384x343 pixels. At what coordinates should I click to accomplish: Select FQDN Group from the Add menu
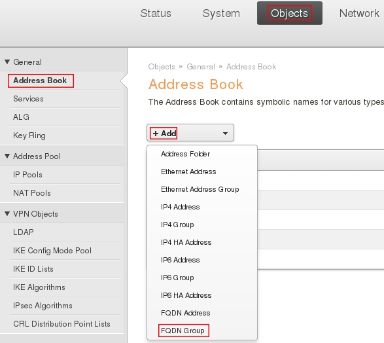point(183,331)
